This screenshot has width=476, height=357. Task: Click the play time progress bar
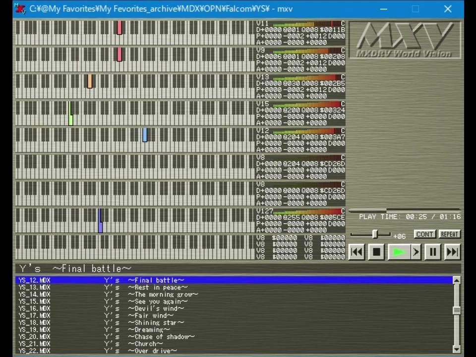405,210
